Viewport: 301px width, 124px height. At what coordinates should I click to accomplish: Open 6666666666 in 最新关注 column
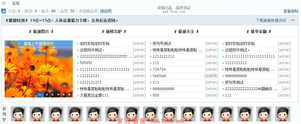pos(164,89)
